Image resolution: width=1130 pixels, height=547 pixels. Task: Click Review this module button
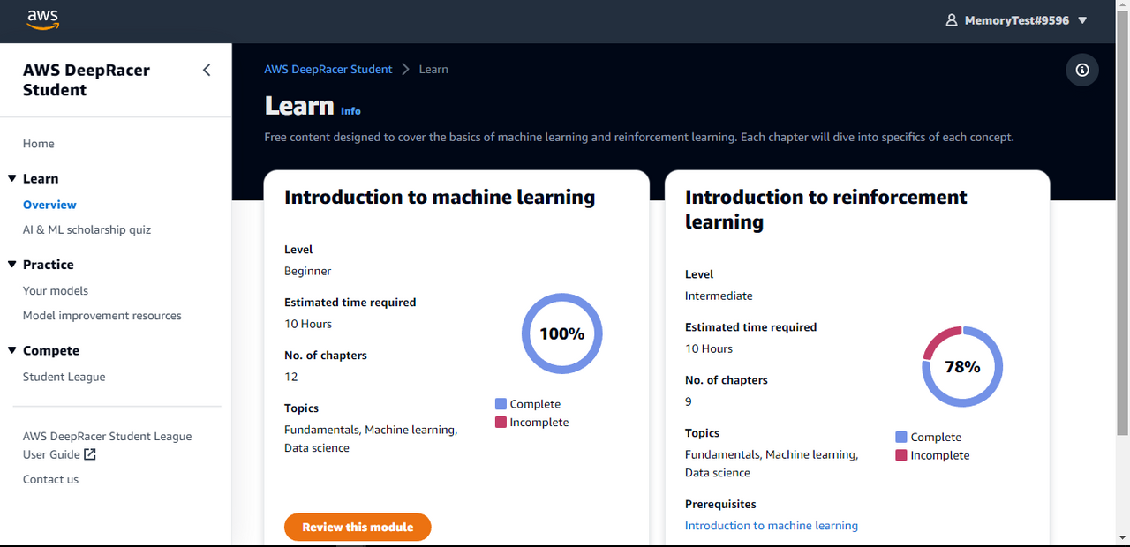pos(358,527)
